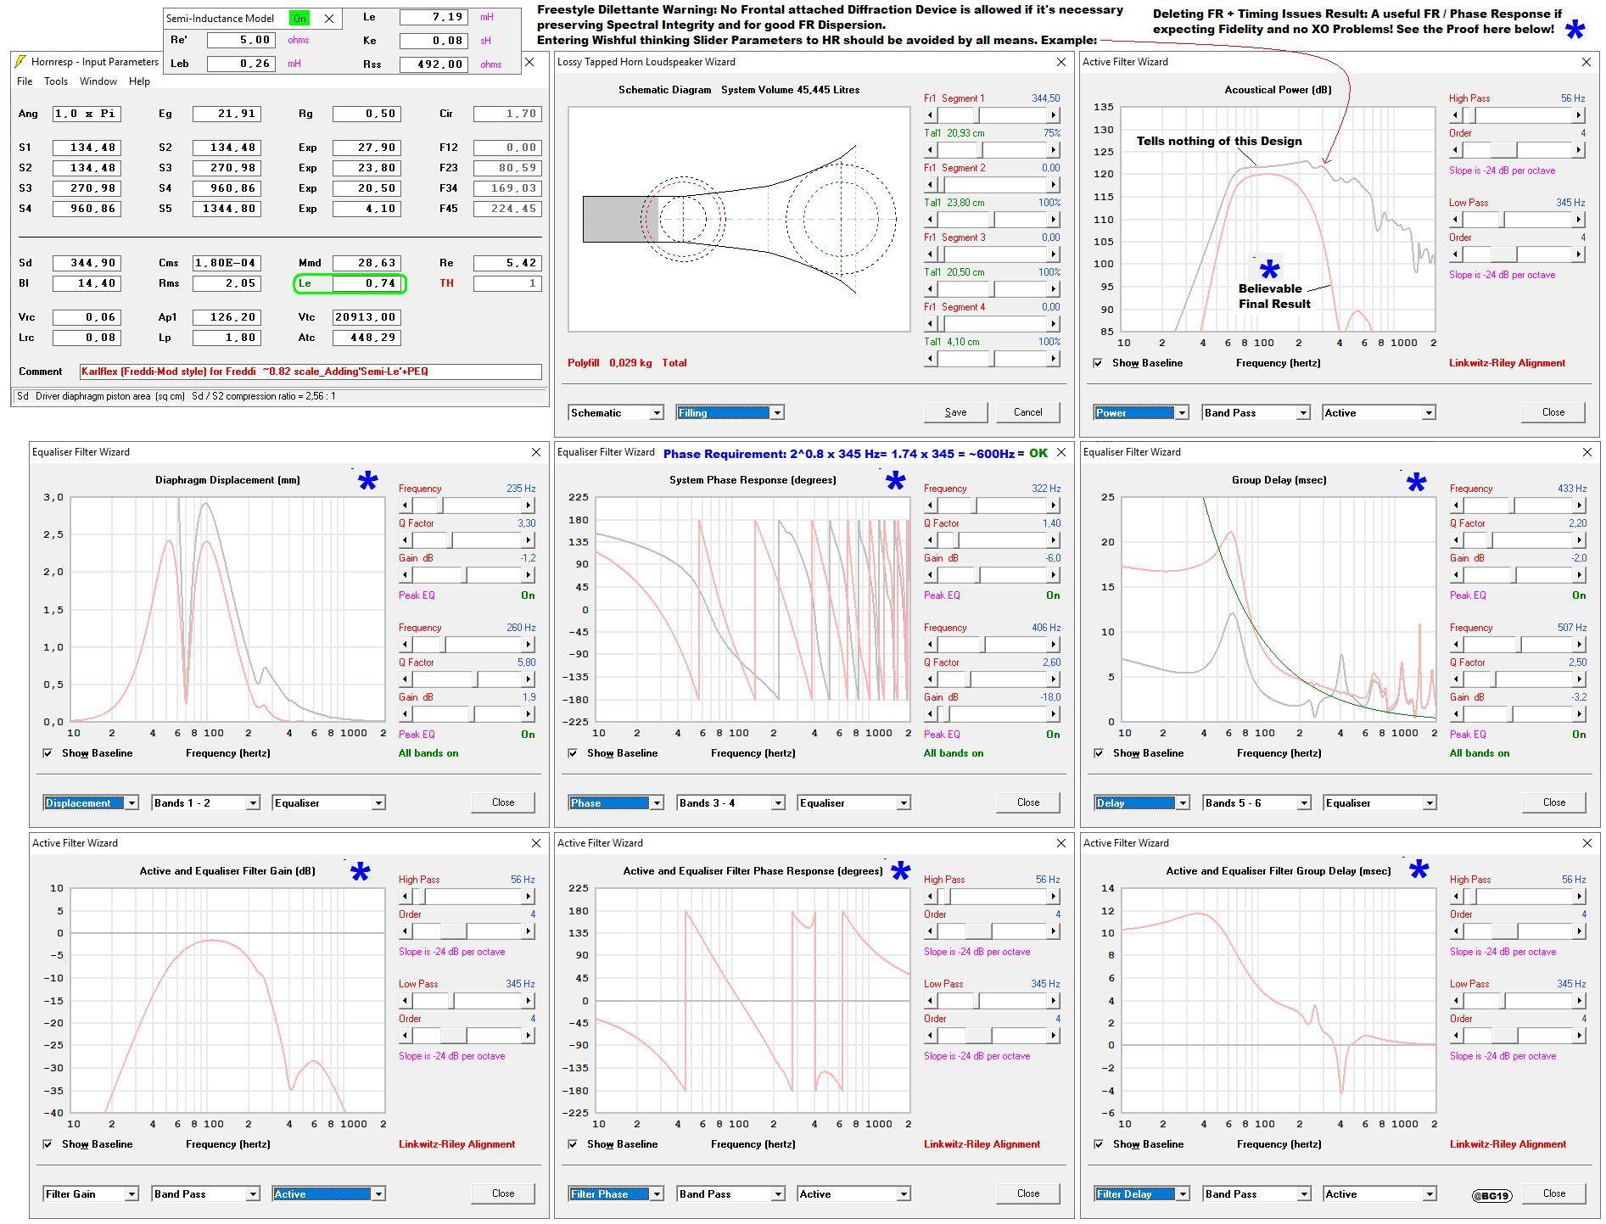Open the Help menu in Hornresp
Image resolution: width=1606 pixels, height=1224 pixels.
point(139,81)
